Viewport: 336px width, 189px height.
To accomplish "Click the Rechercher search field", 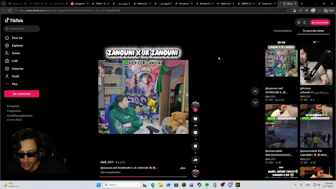I will 22,29.
